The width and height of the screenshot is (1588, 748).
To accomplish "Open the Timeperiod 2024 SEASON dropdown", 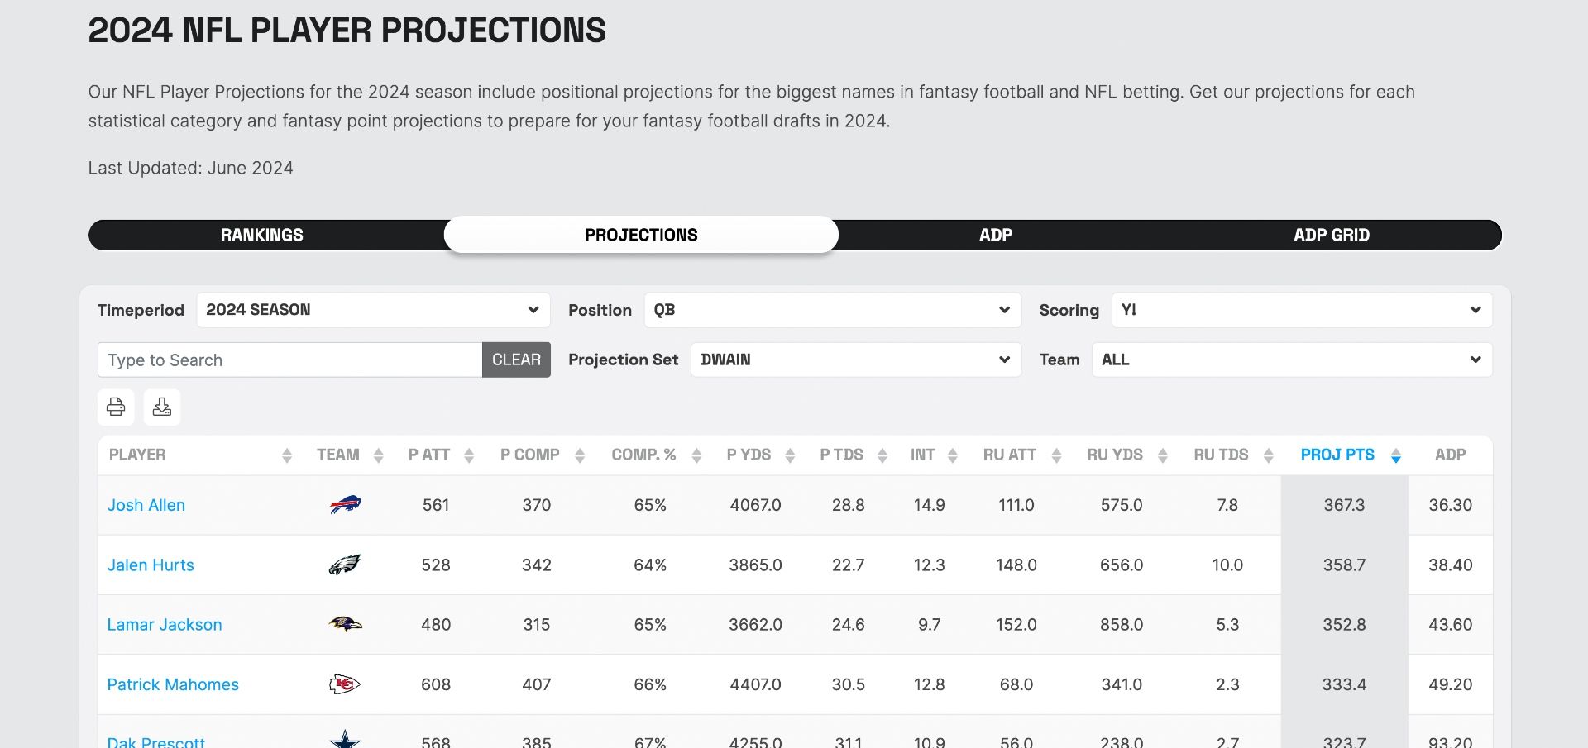I will (x=373, y=310).
